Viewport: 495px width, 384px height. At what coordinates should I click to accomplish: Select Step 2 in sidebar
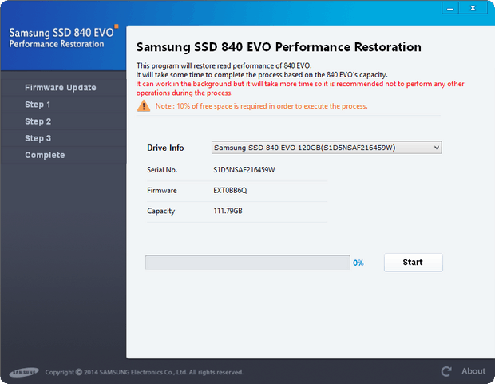tap(38, 121)
